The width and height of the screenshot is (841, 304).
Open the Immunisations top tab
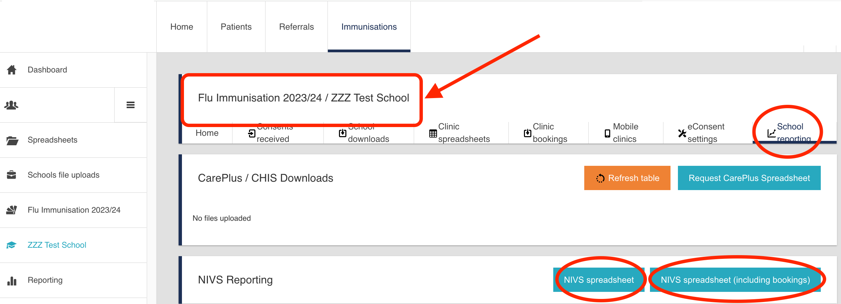pyautogui.click(x=369, y=27)
